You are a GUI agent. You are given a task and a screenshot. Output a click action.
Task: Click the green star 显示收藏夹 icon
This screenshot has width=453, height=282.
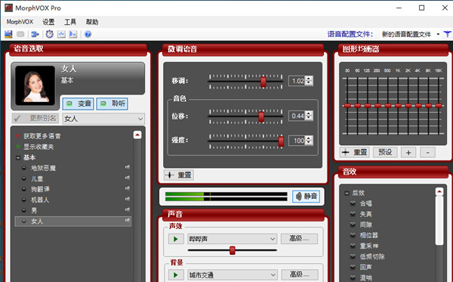tap(18, 147)
